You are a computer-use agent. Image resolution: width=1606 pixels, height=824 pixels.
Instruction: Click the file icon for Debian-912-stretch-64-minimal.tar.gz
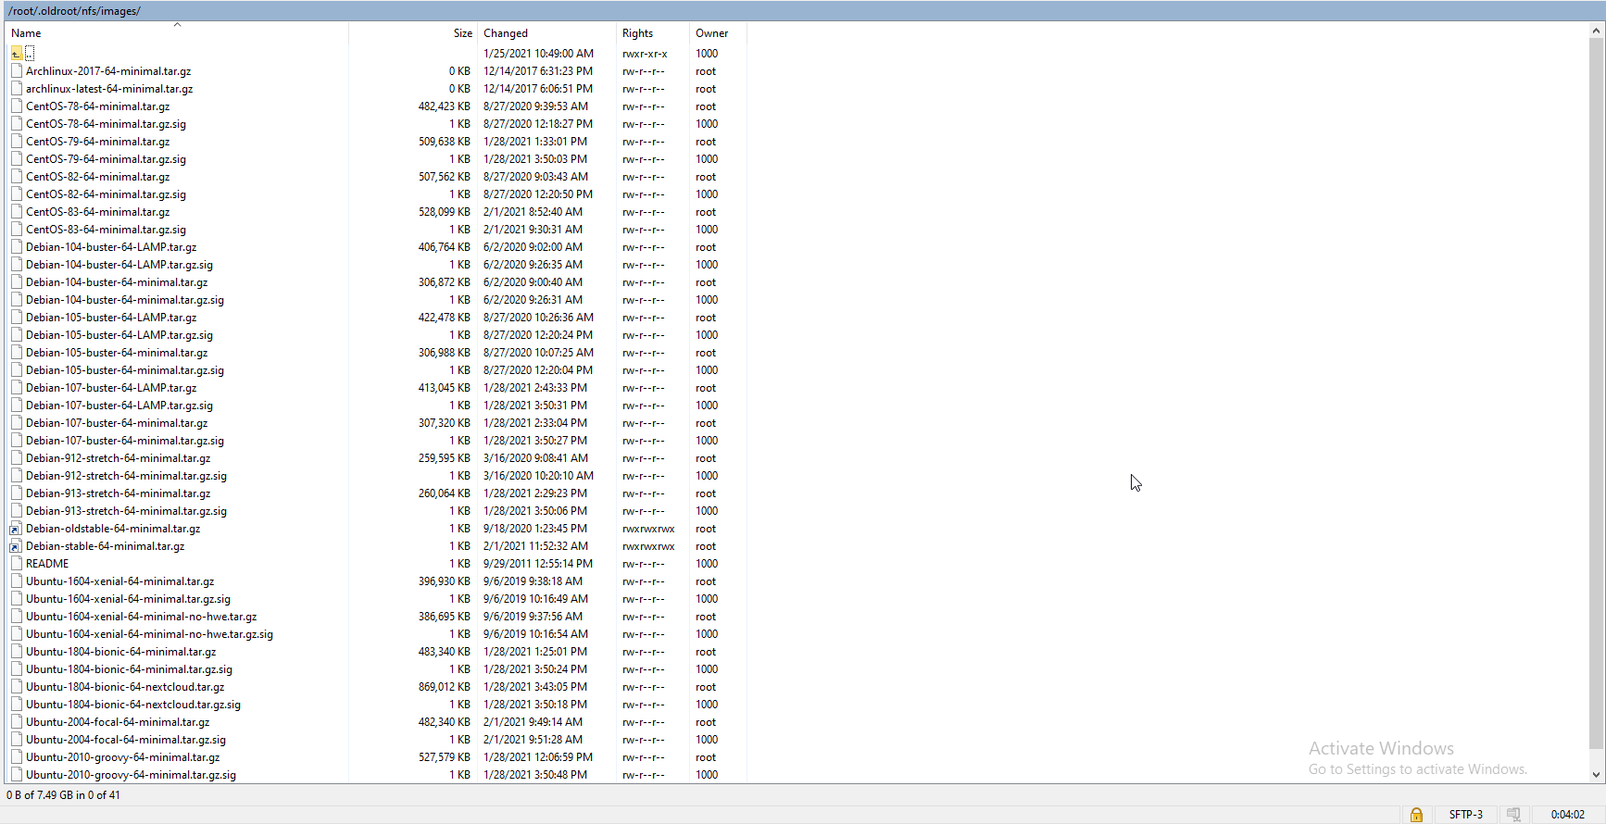pyautogui.click(x=17, y=458)
